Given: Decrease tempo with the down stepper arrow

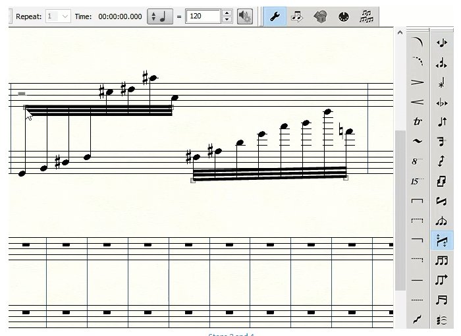Looking at the screenshot, I should coord(227,20).
